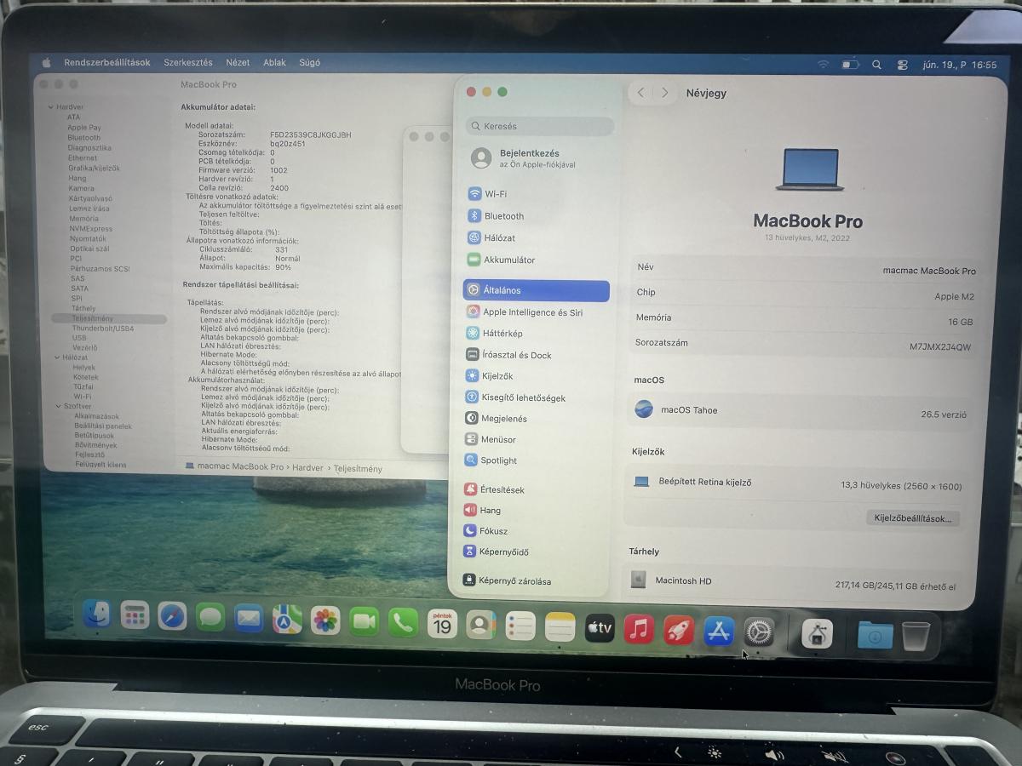Collapse the Hardver tree section

pos(51,107)
